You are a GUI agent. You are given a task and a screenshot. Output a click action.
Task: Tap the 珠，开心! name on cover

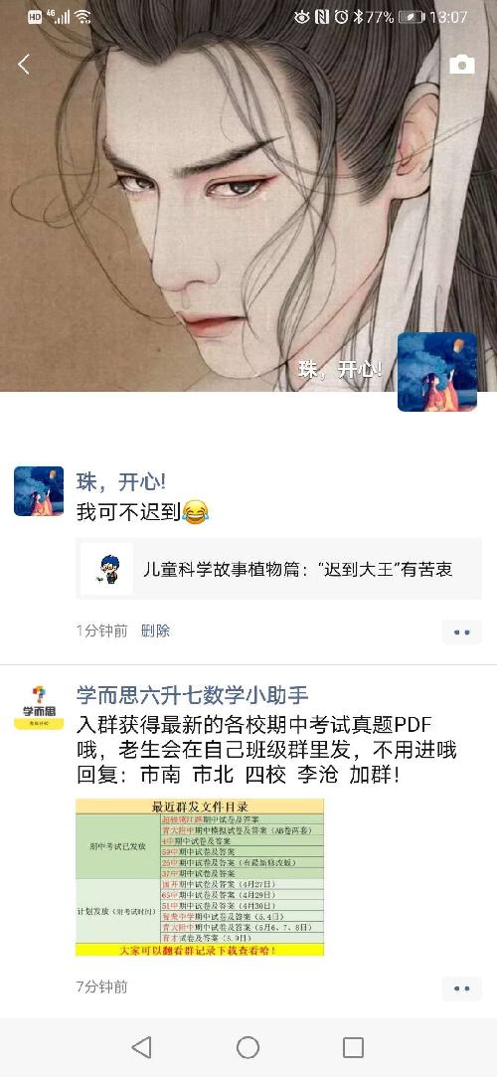pos(341,370)
